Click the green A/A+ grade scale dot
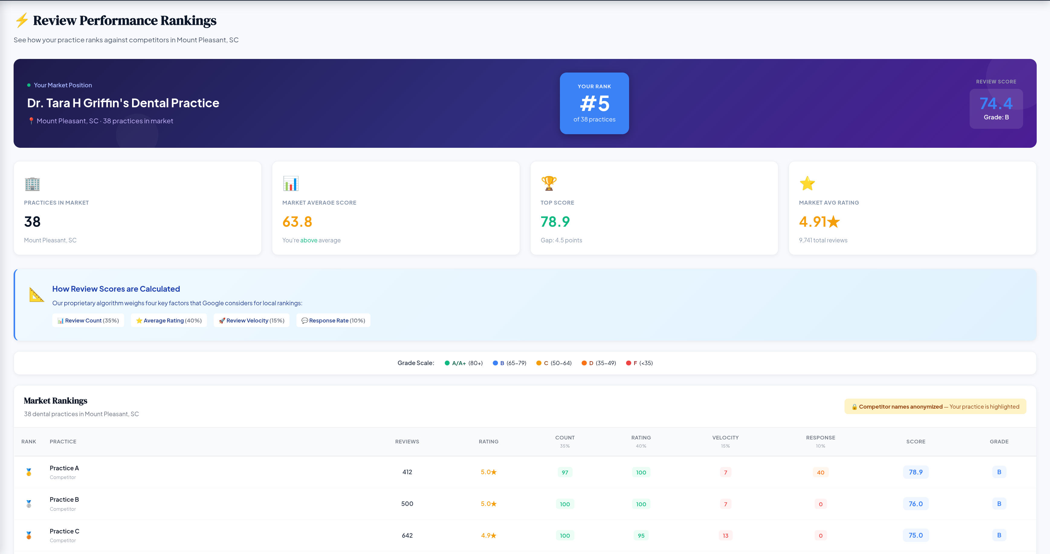 (447, 363)
